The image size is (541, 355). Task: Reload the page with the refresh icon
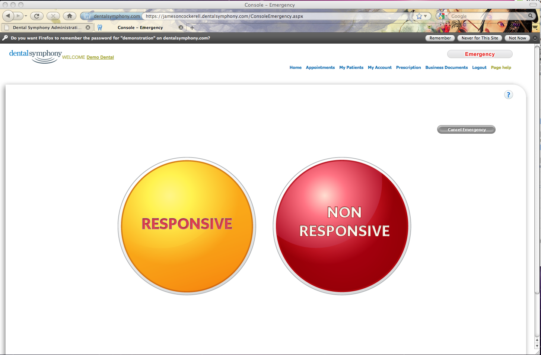[x=36, y=16]
